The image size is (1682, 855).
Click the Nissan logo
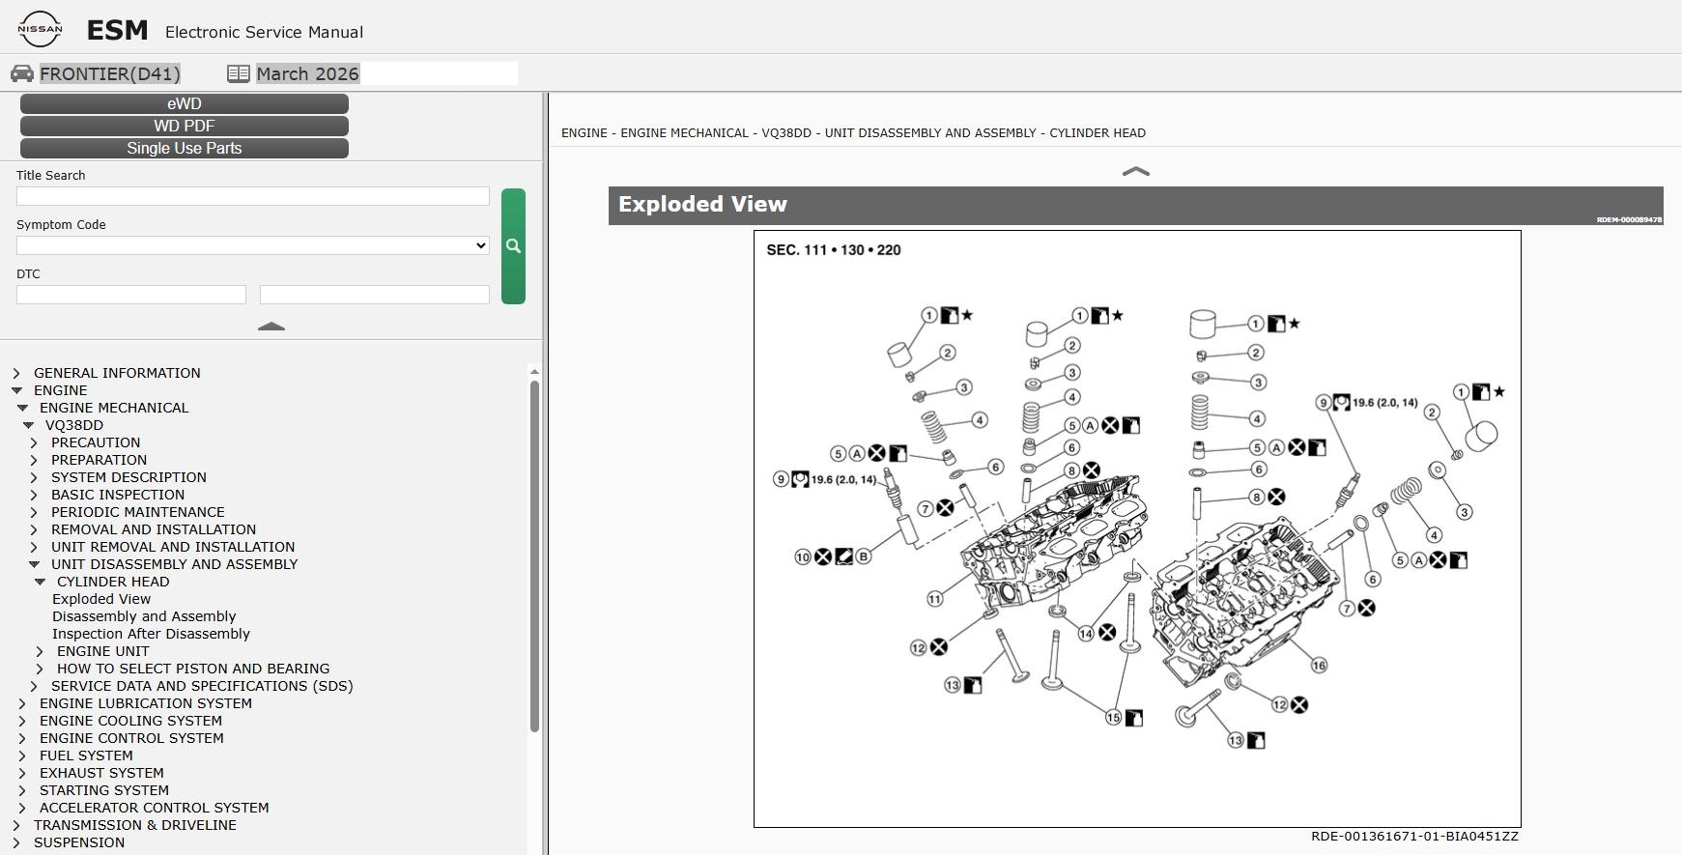[x=40, y=29]
